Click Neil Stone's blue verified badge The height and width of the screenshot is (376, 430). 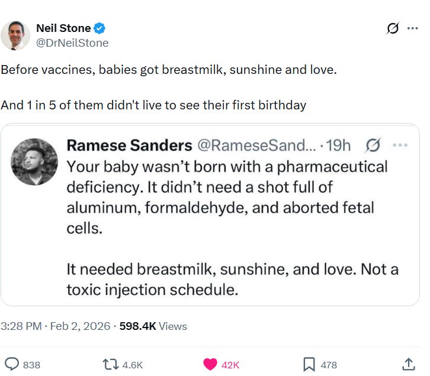tap(100, 28)
